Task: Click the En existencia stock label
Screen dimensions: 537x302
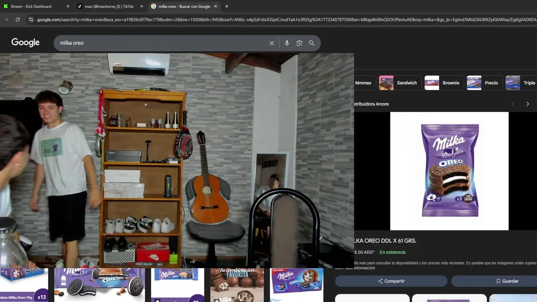Action: 392,253
